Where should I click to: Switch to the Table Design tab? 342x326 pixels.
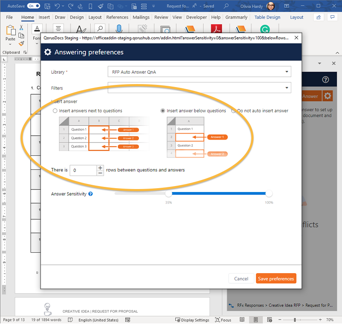(x=267, y=17)
